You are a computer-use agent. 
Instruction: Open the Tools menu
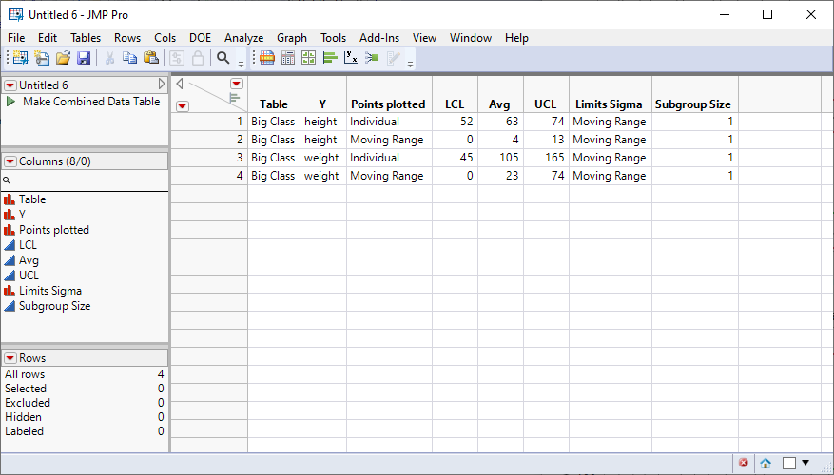point(334,38)
